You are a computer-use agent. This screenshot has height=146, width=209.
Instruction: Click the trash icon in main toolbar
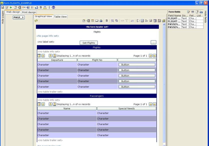[41, 7]
